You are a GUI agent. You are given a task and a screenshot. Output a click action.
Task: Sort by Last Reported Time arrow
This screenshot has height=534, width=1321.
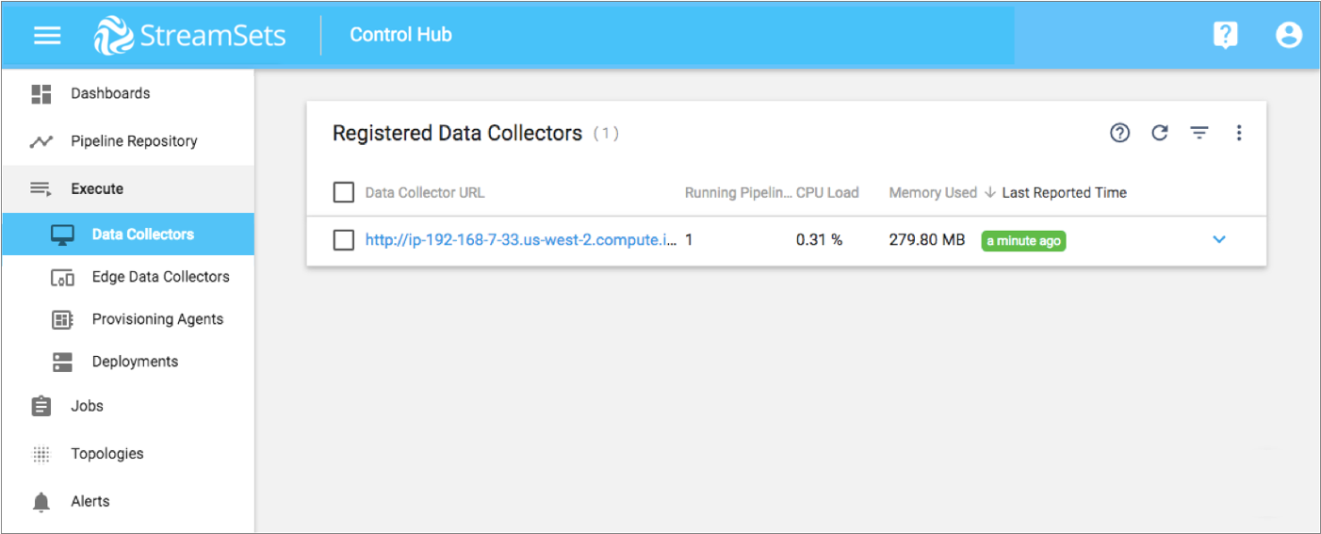pos(990,193)
